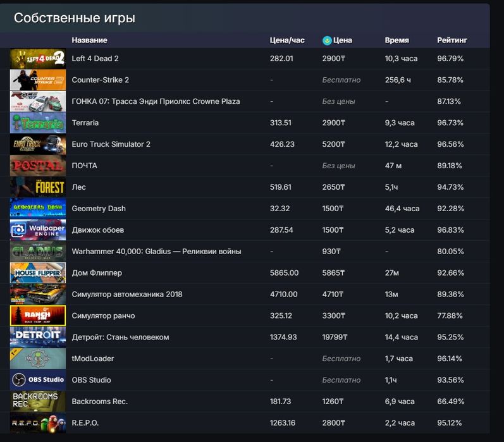Open the Движок обоев title link
504x442 pixels.
pos(98,230)
